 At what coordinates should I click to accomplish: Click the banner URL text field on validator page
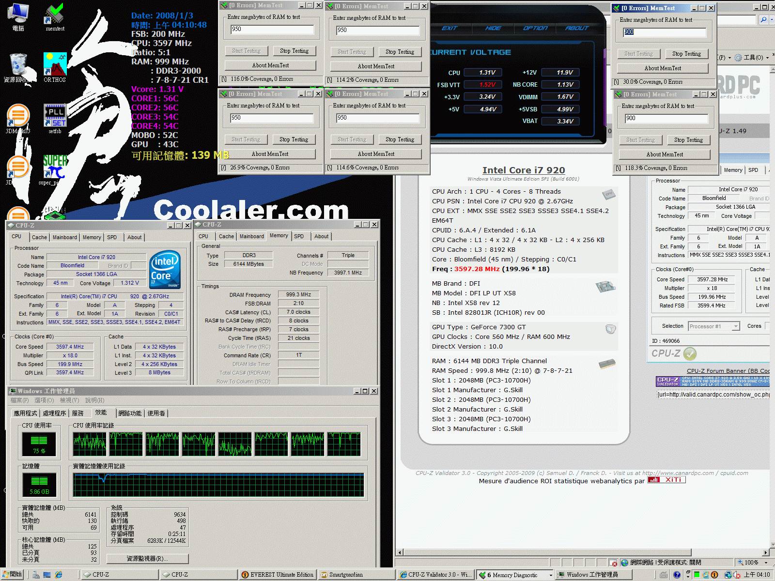(x=713, y=395)
